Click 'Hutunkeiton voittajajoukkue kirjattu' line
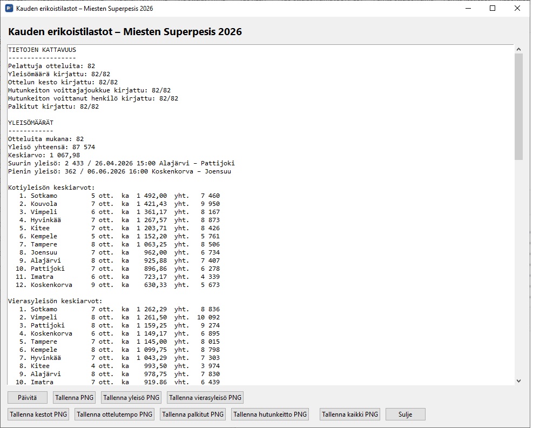 coord(89,90)
